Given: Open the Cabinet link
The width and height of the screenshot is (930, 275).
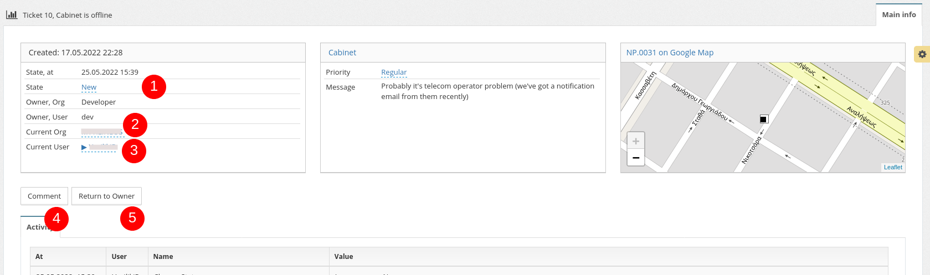Looking at the screenshot, I should [x=342, y=53].
